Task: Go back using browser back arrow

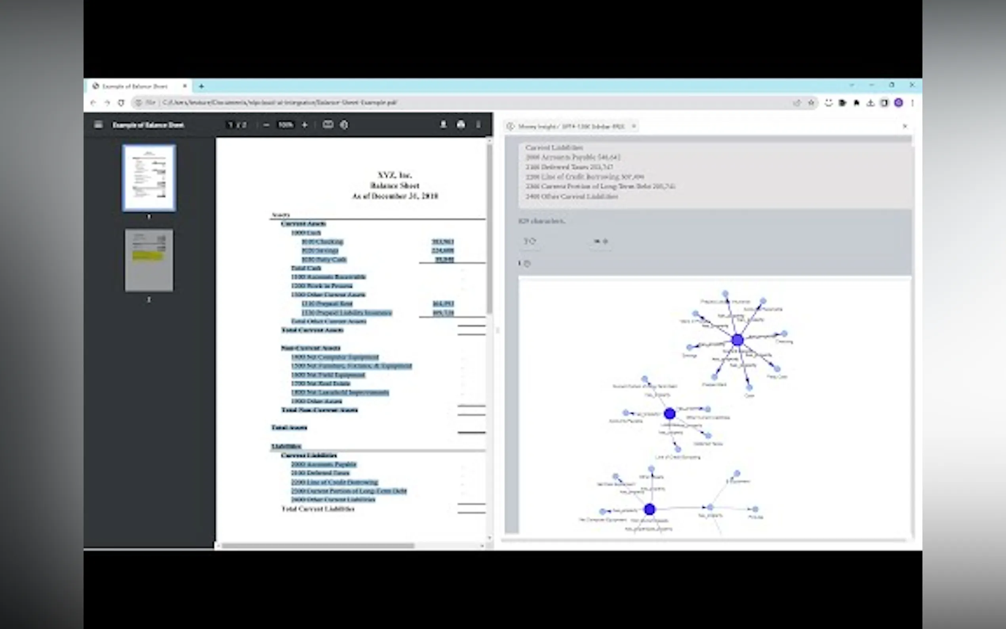Action: click(x=93, y=103)
